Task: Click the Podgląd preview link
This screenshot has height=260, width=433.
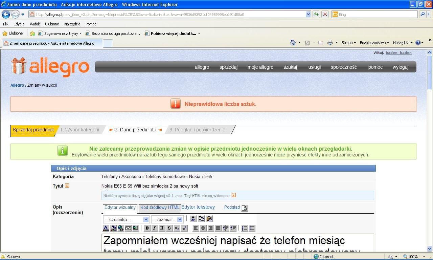Action: pos(232,207)
